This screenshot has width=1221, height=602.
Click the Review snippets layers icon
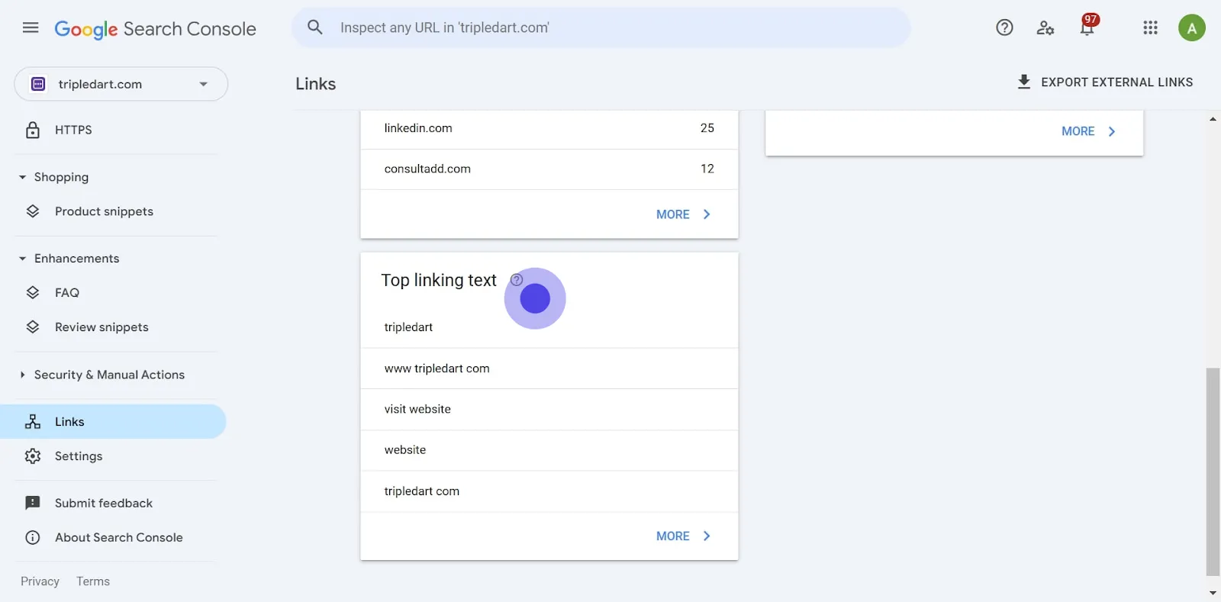coord(33,327)
